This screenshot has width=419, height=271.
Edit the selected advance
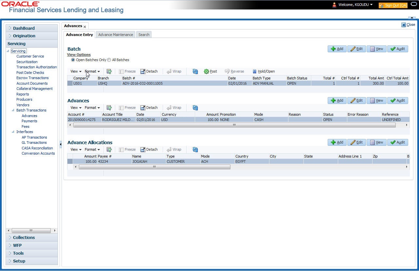356,100
